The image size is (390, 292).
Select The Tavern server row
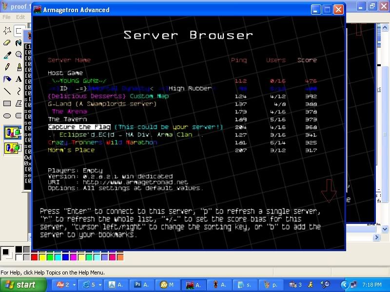coord(182,119)
